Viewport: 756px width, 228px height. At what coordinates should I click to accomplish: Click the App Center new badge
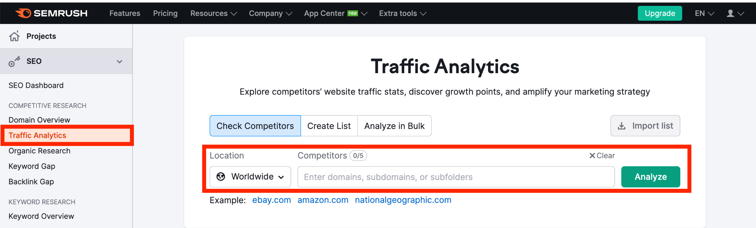point(353,13)
